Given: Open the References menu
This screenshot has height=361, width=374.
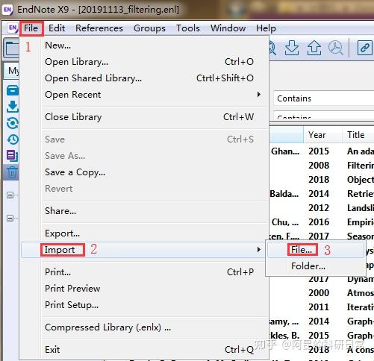Looking at the screenshot, I should 99,28.
